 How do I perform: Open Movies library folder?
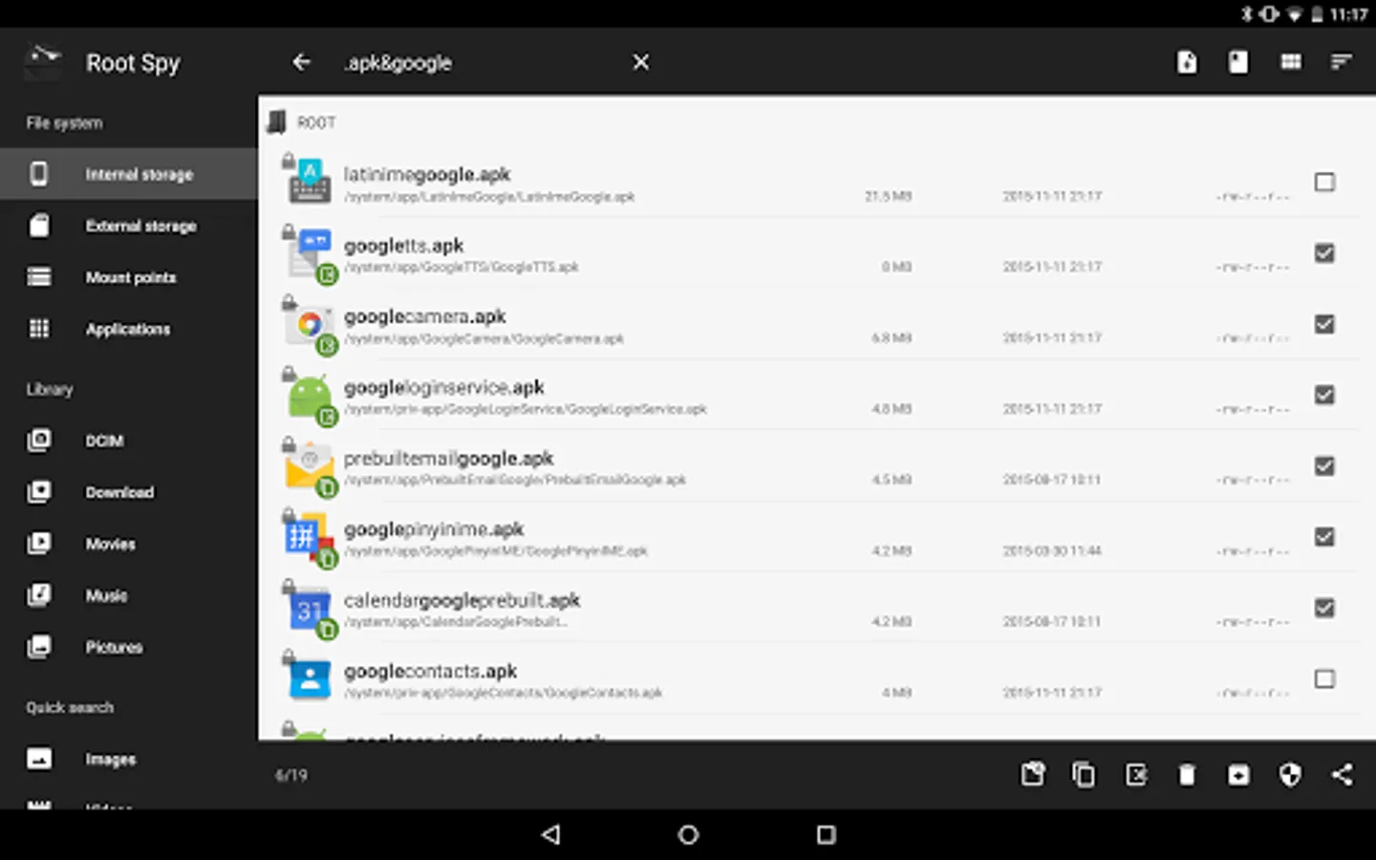click(129, 544)
